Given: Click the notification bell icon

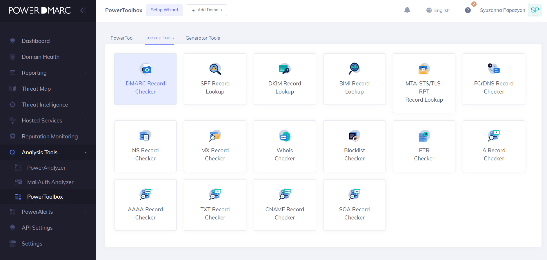Looking at the screenshot, I should click(407, 10).
